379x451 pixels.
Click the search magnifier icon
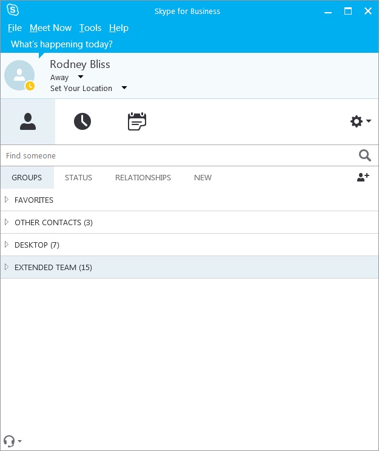click(365, 155)
